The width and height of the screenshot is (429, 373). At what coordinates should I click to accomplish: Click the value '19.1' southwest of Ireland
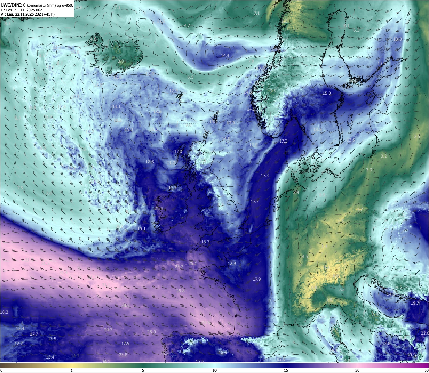point(141,229)
